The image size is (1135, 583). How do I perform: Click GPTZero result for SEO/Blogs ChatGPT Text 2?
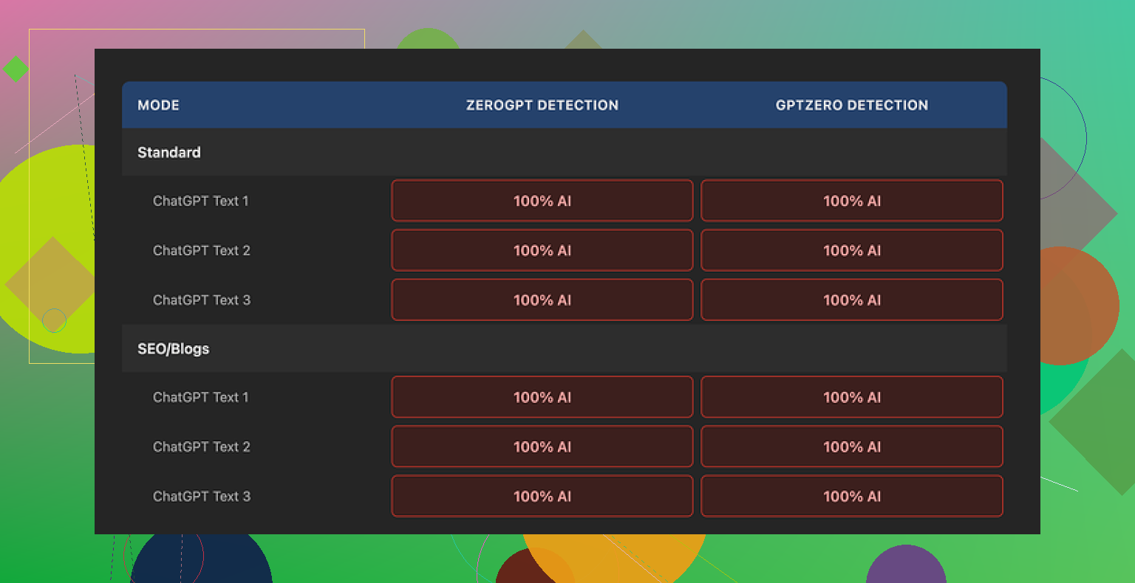tap(851, 446)
